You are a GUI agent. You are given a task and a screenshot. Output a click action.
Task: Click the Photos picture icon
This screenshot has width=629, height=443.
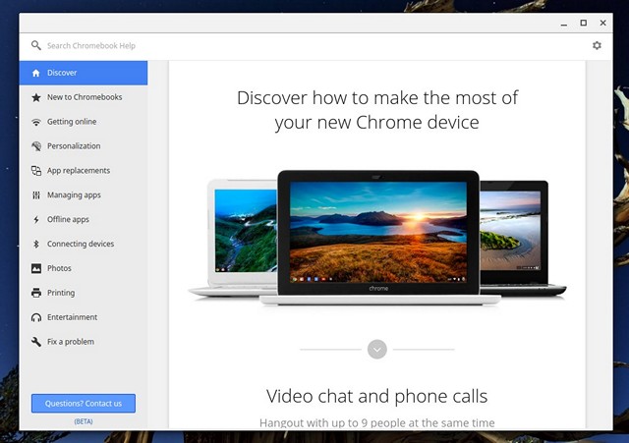[36, 268]
